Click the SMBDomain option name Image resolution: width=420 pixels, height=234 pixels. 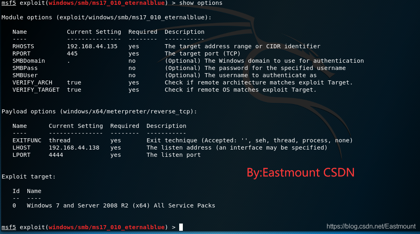tap(29, 61)
